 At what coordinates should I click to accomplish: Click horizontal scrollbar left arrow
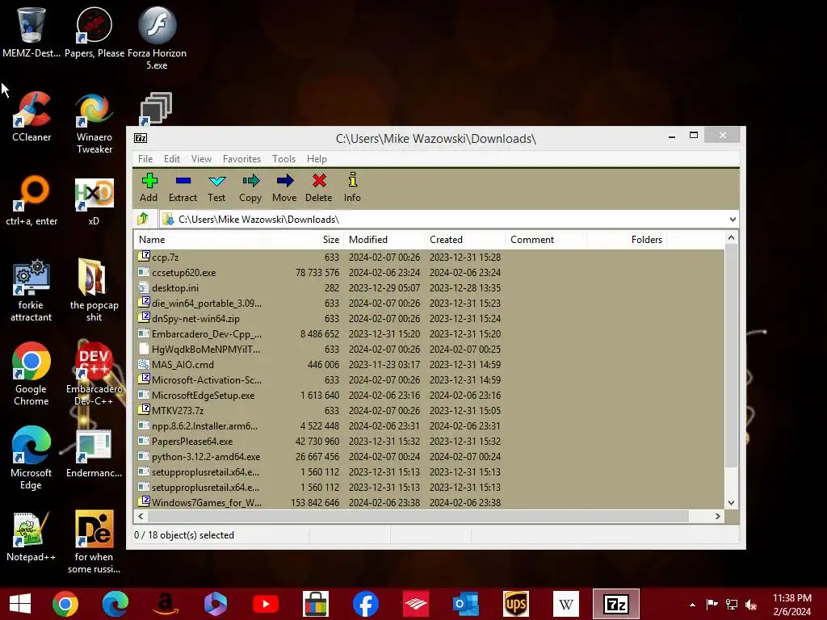pyautogui.click(x=141, y=516)
